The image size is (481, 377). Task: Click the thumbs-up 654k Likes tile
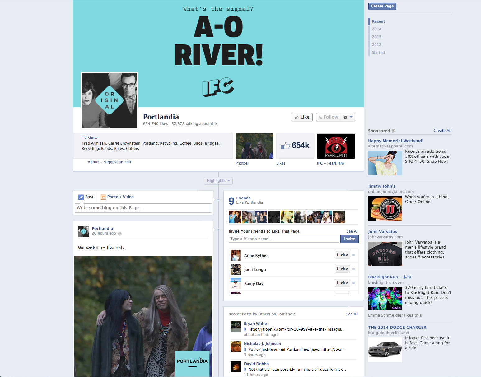coord(295,146)
